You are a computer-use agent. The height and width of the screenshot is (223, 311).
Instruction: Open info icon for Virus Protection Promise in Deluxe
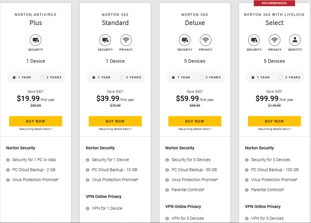click(x=167, y=180)
